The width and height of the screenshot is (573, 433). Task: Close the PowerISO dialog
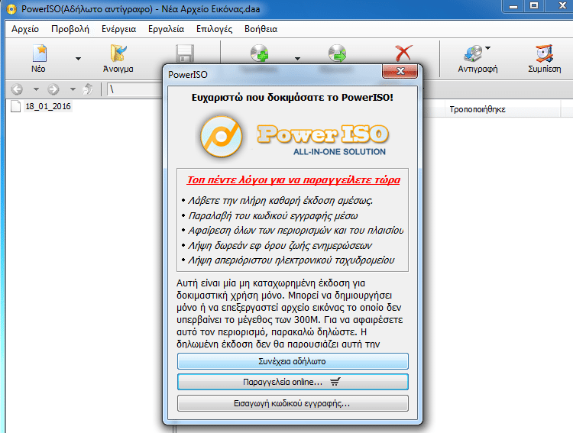(x=400, y=71)
